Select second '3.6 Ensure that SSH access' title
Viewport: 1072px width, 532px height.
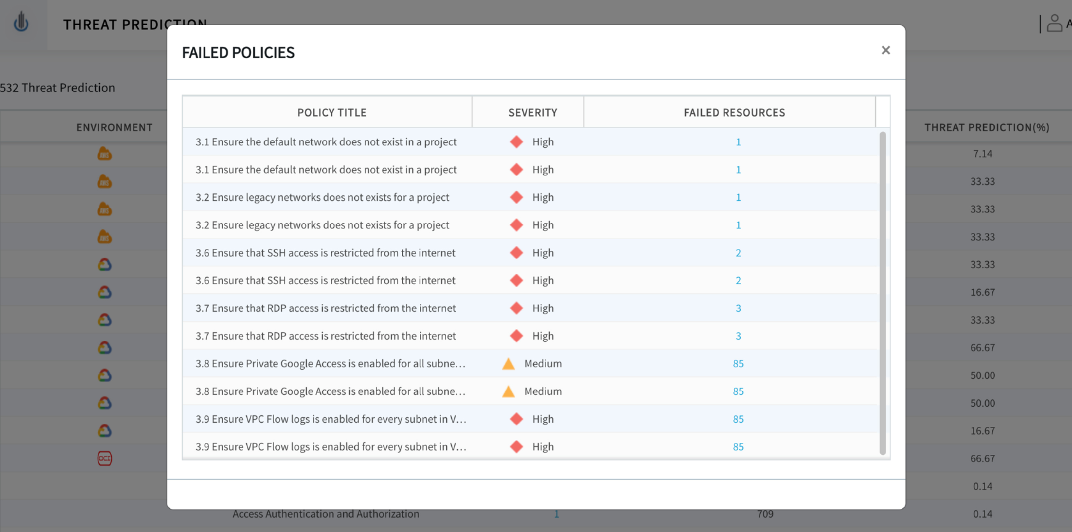[x=325, y=281]
